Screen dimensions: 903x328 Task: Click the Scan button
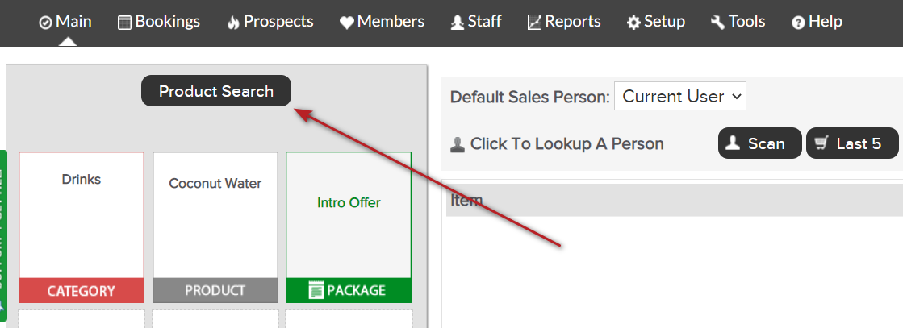[x=759, y=143]
